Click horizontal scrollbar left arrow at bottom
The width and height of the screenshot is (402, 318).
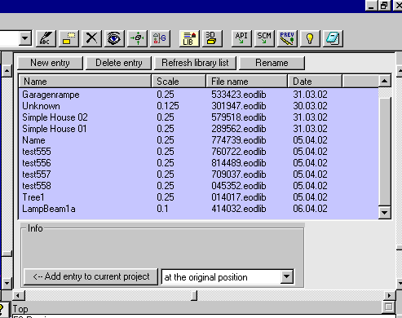pyautogui.click(x=18, y=295)
